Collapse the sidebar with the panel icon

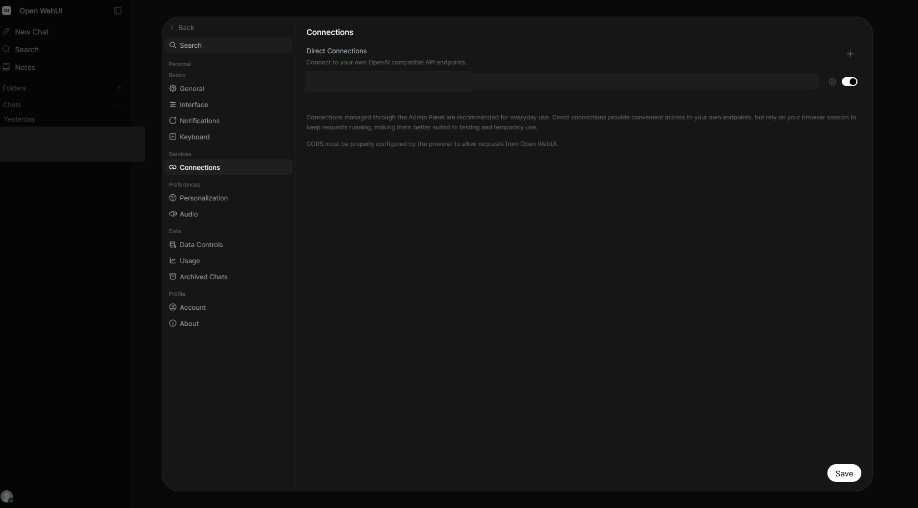(x=118, y=11)
